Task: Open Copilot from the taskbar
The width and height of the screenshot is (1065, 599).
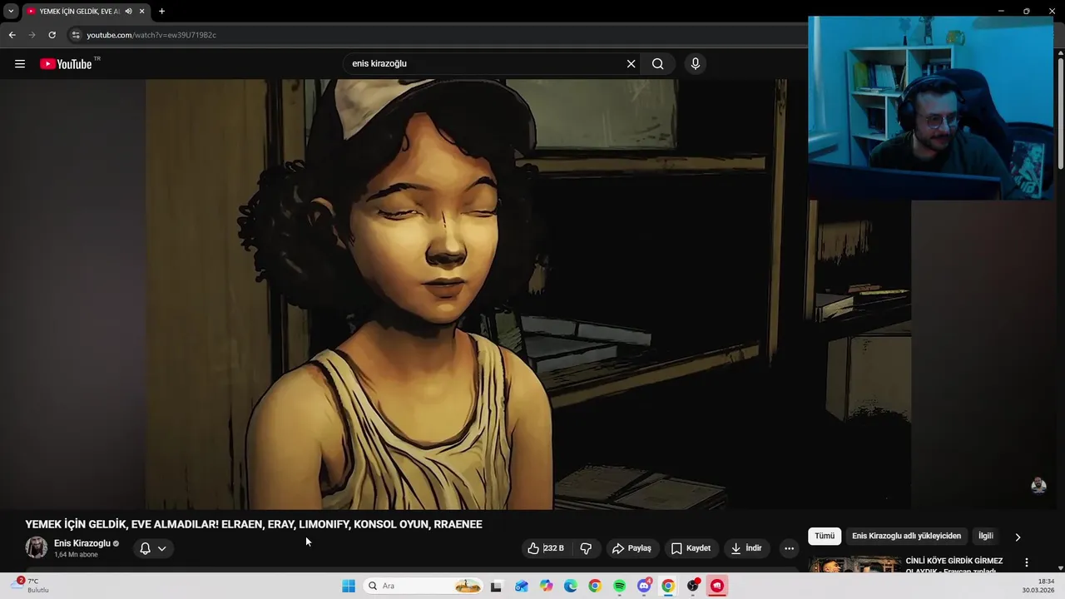Action: click(x=546, y=586)
